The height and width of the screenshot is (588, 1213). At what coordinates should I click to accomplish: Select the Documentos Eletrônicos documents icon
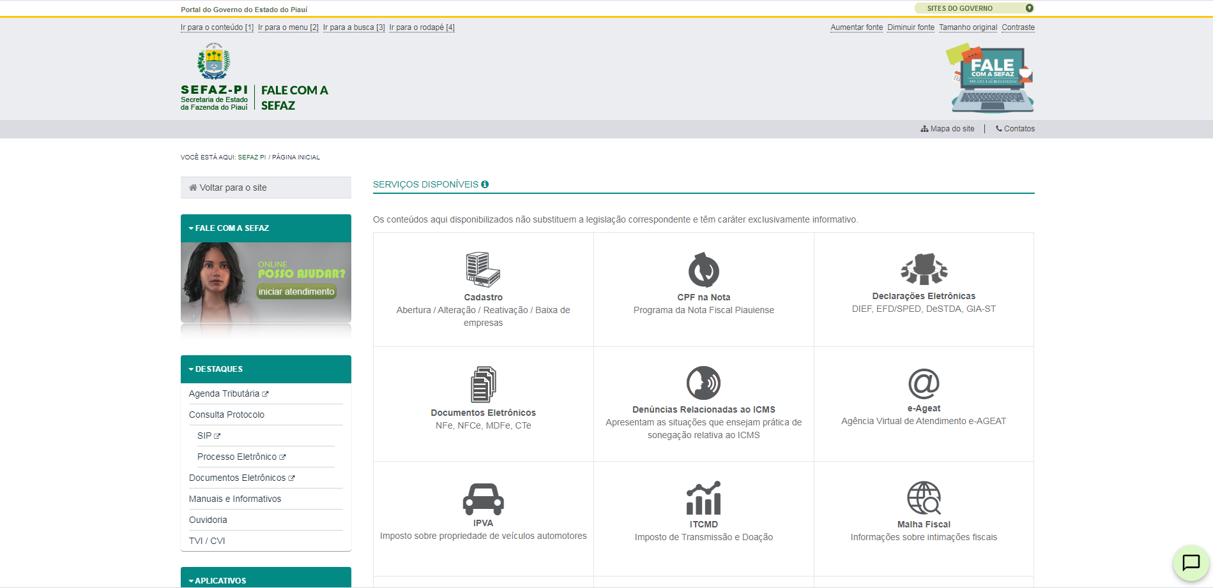pyautogui.click(x=483, y=385)
